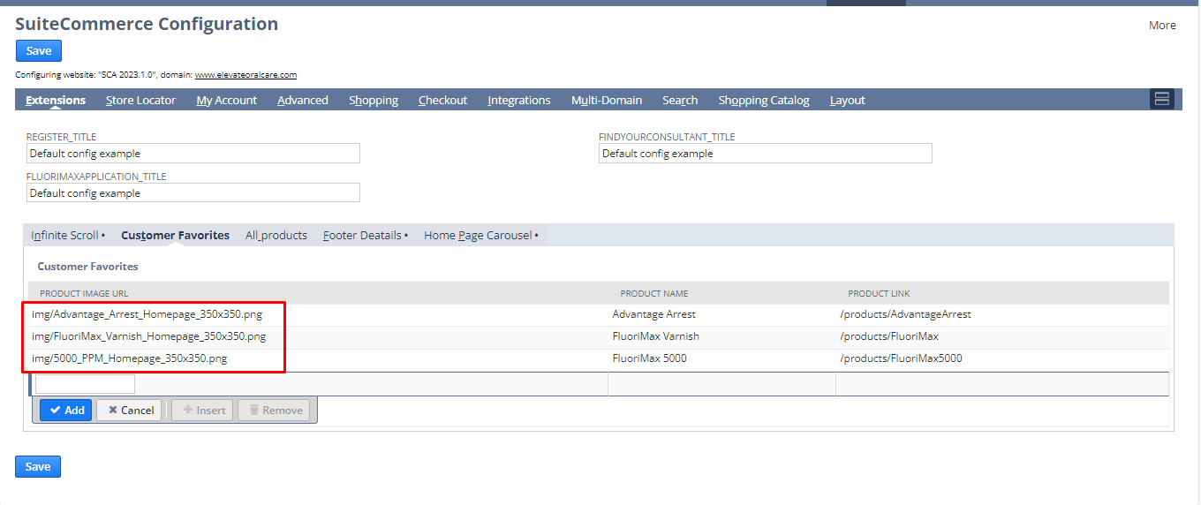Viewport: 1201px width, 505px height.
Task: Select the Shopping Catalog tab
Action: click(763, 101)
